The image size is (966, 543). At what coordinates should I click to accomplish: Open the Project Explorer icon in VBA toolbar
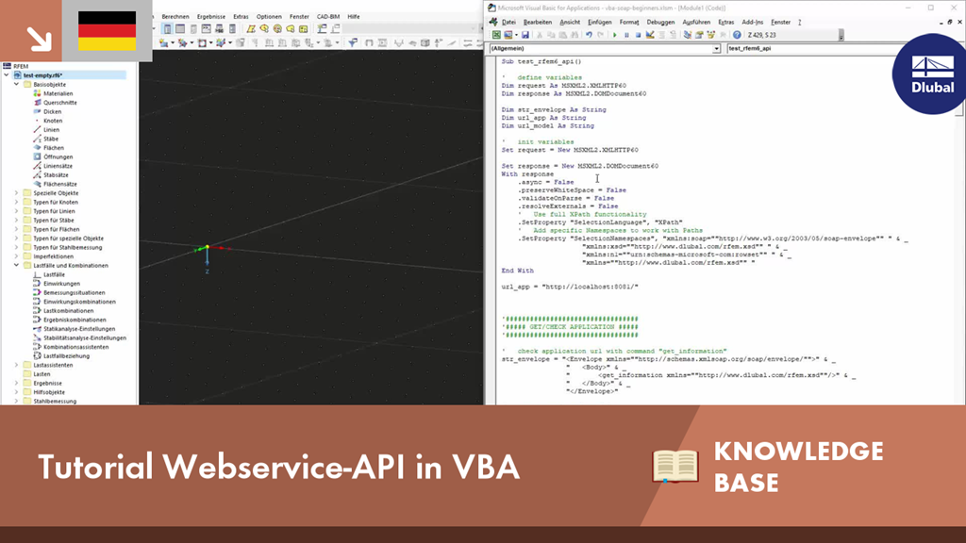pyautogui.click(x=688, y=35)
